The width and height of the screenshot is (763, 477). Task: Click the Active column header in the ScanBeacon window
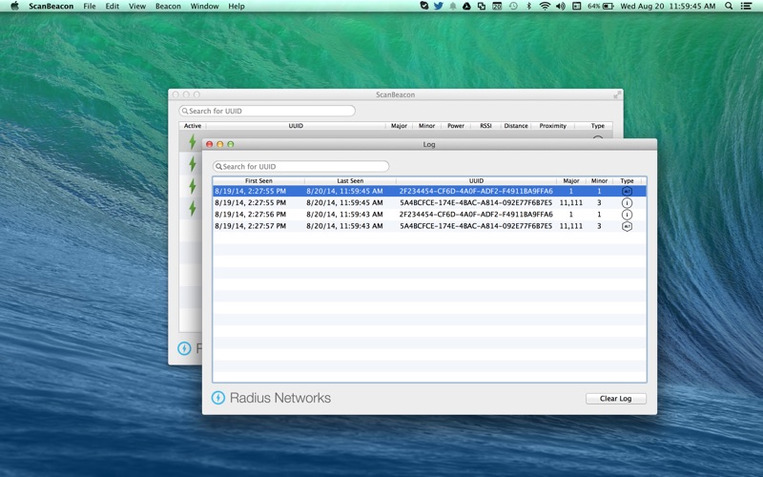click(193, 126)
